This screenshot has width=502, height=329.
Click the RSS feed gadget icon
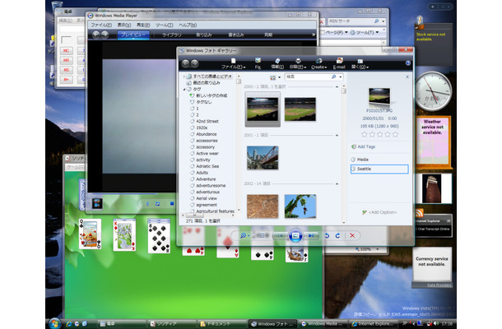[420, 212]
